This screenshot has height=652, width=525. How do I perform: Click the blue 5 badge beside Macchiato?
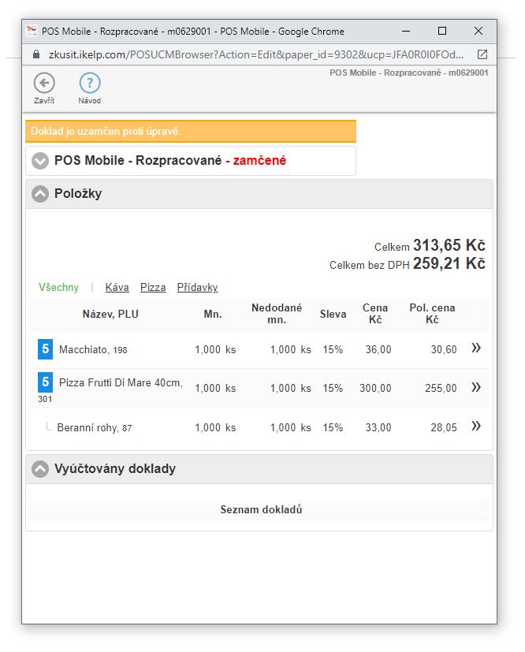pos(45,348)
